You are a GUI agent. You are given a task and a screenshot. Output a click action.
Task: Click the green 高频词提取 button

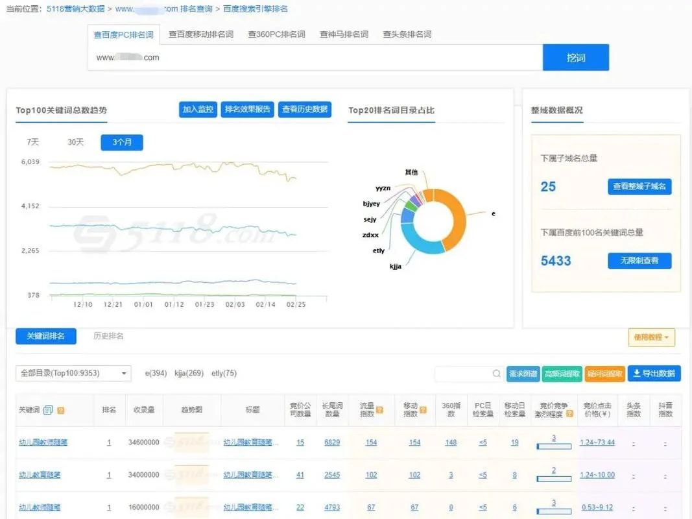(562, 374)
